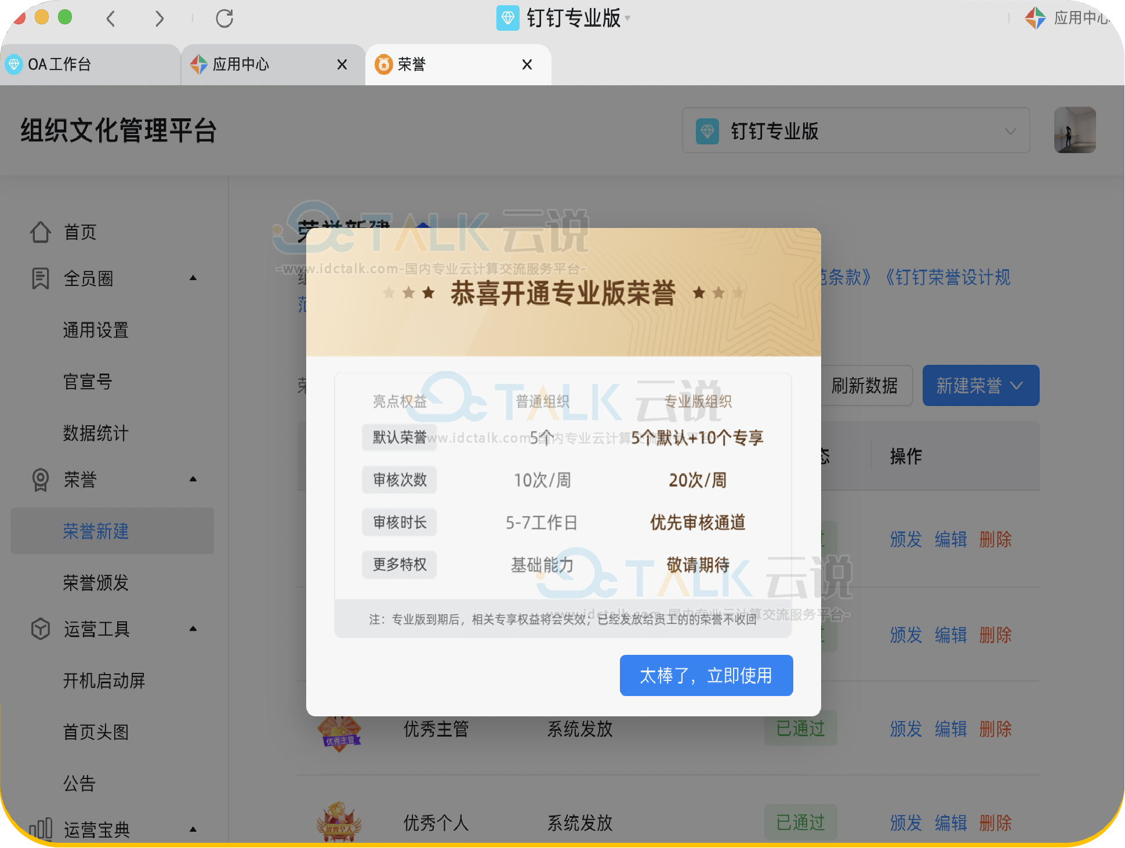Click the 恭喜开通专业版荣誉 dialog heading

click(563, 293)
